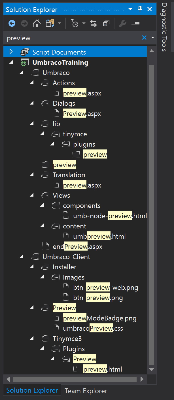The width and height of the screenshot is (174, 400).
Task: Open dropdown next to Pending Changes Filter
Action: pyautogui.click(x=84, y=23)
